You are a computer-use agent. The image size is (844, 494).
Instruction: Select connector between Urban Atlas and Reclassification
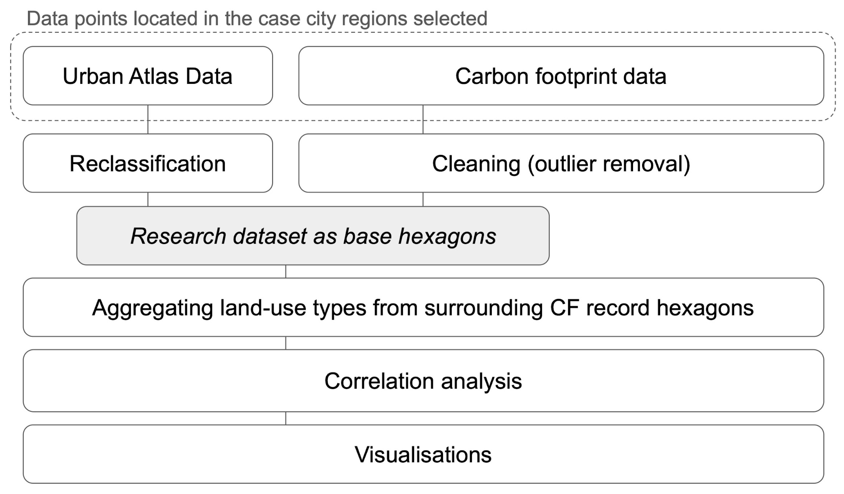pos(148,119)
